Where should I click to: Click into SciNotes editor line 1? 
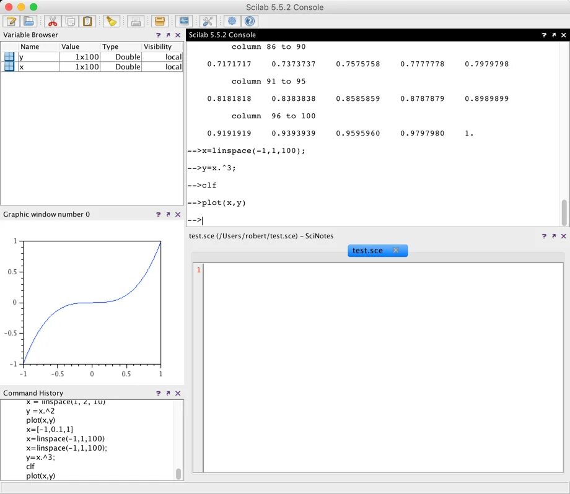tap(383, 270)
